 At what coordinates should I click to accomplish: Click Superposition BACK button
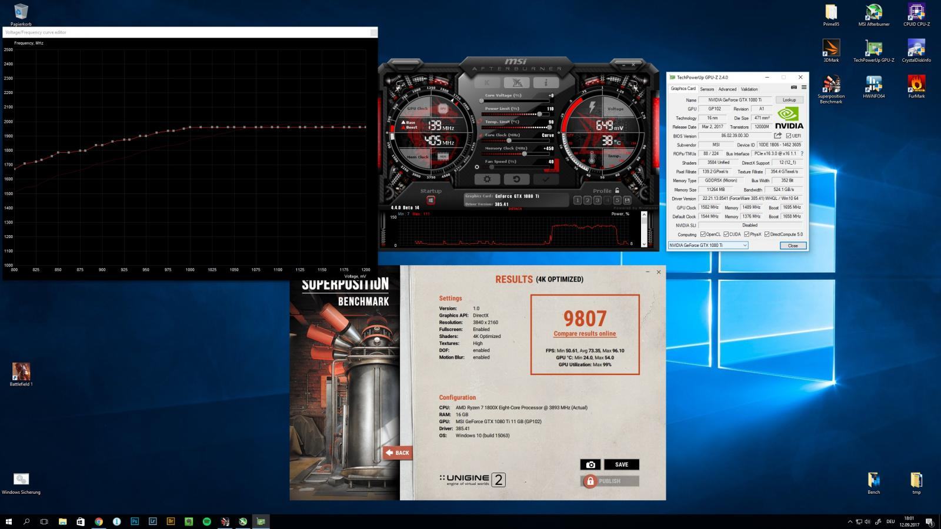pyautogui.click(x=398, y=453)
